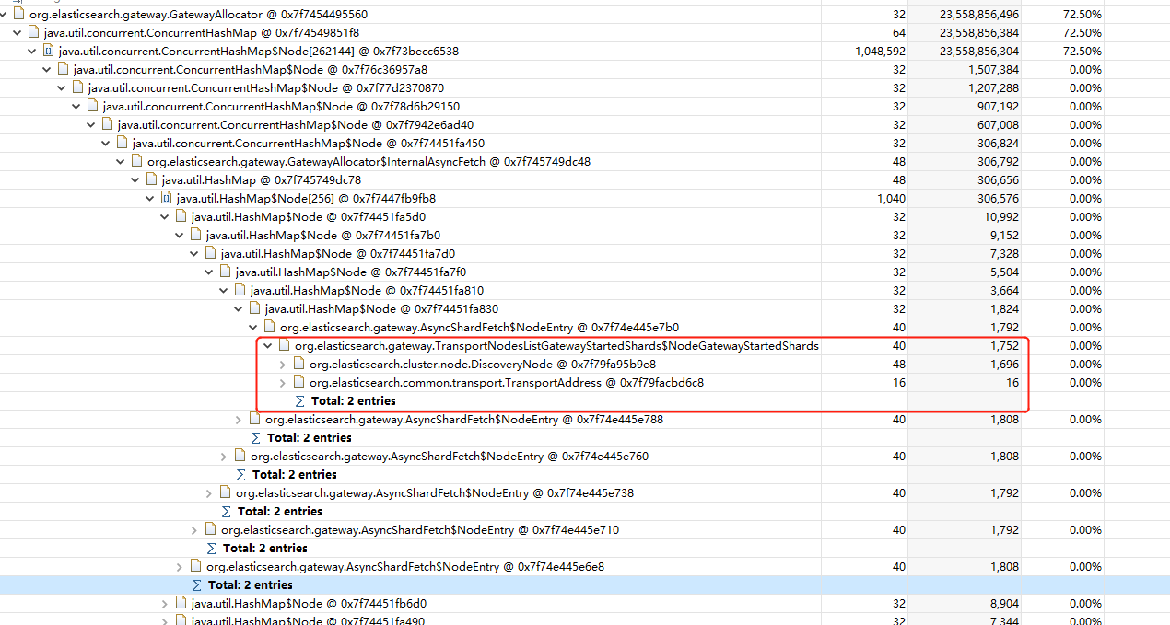Collapse Node @ 0x7f78d6b29150

click(76, 107)
